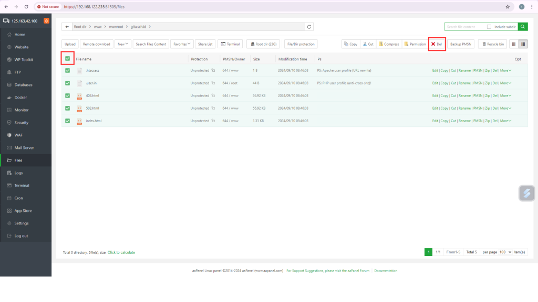Image resolution: width=538 pixels, height=302 pixels.
Task: Refresh the file list with reload icon
Action: coord(309,27)
